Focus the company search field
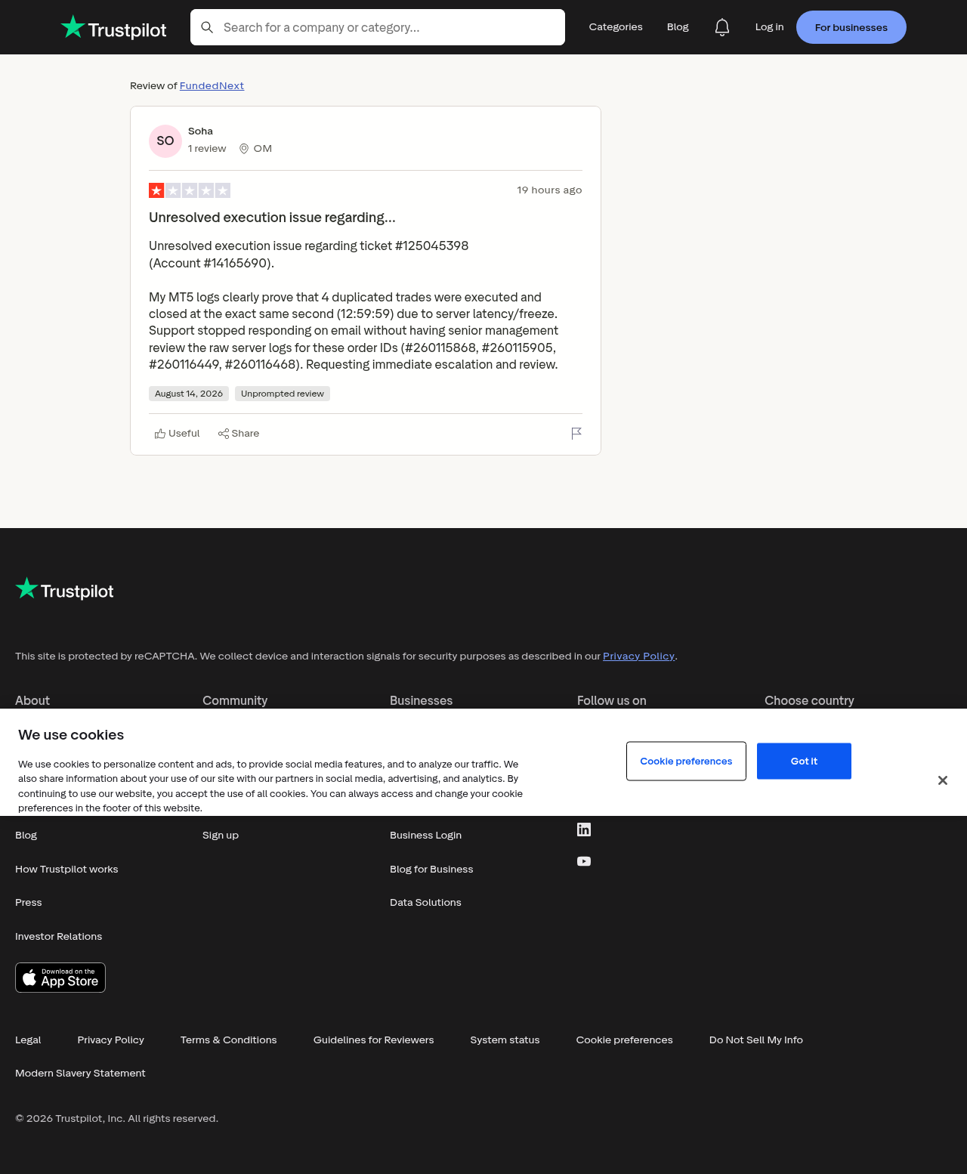The width and height of the screenshot is (967, 1174). (378, 27)
